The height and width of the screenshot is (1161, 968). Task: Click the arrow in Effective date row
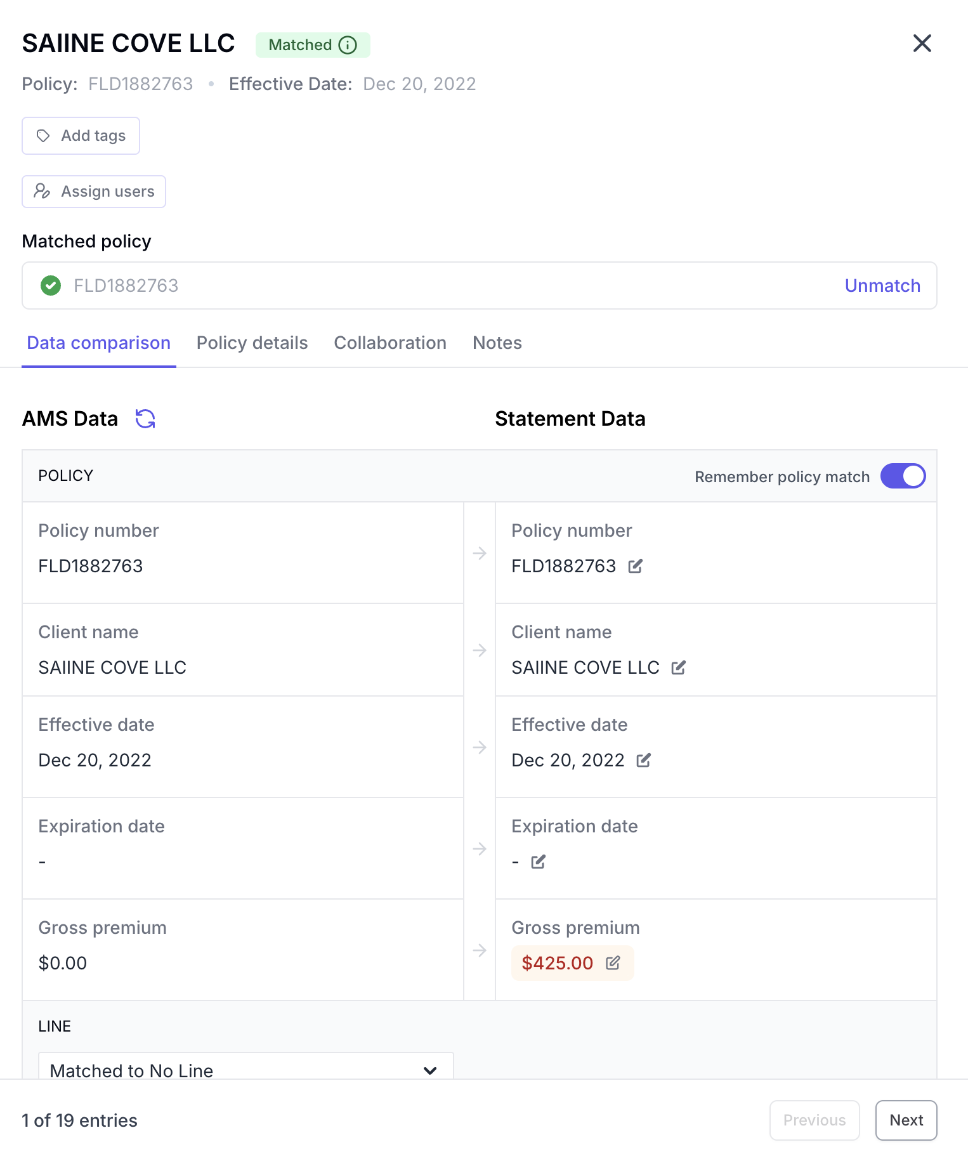point(480,747)
